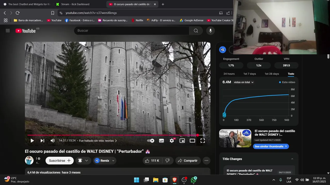Select the 1st 28 days tab
This screenshot has width=330, height=185.
pos(272,74)
